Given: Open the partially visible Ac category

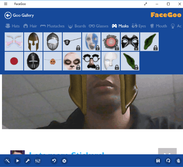Looking at the screenshot, I should pos(176,26).
